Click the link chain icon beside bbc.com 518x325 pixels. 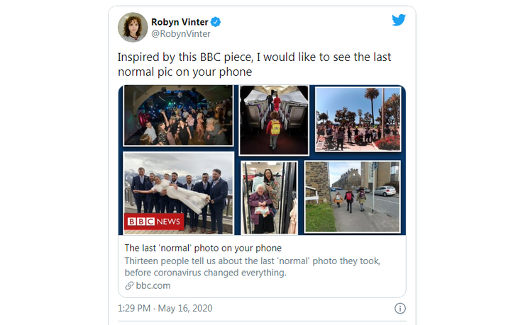click(129, 285)
